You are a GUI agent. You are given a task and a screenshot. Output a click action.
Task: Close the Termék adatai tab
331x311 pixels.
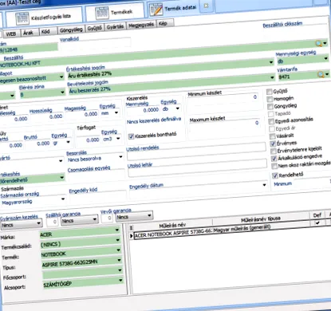(206, 6)
